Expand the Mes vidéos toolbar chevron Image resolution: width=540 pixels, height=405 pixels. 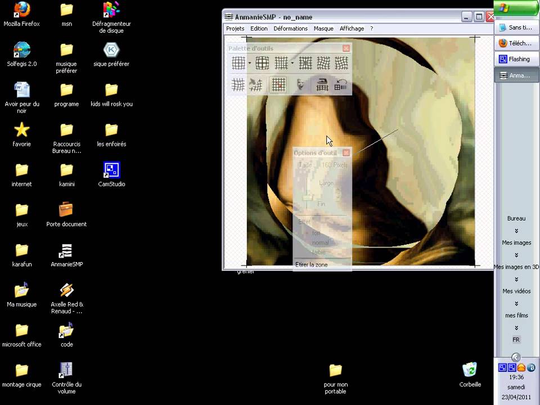tap(516, 303)
